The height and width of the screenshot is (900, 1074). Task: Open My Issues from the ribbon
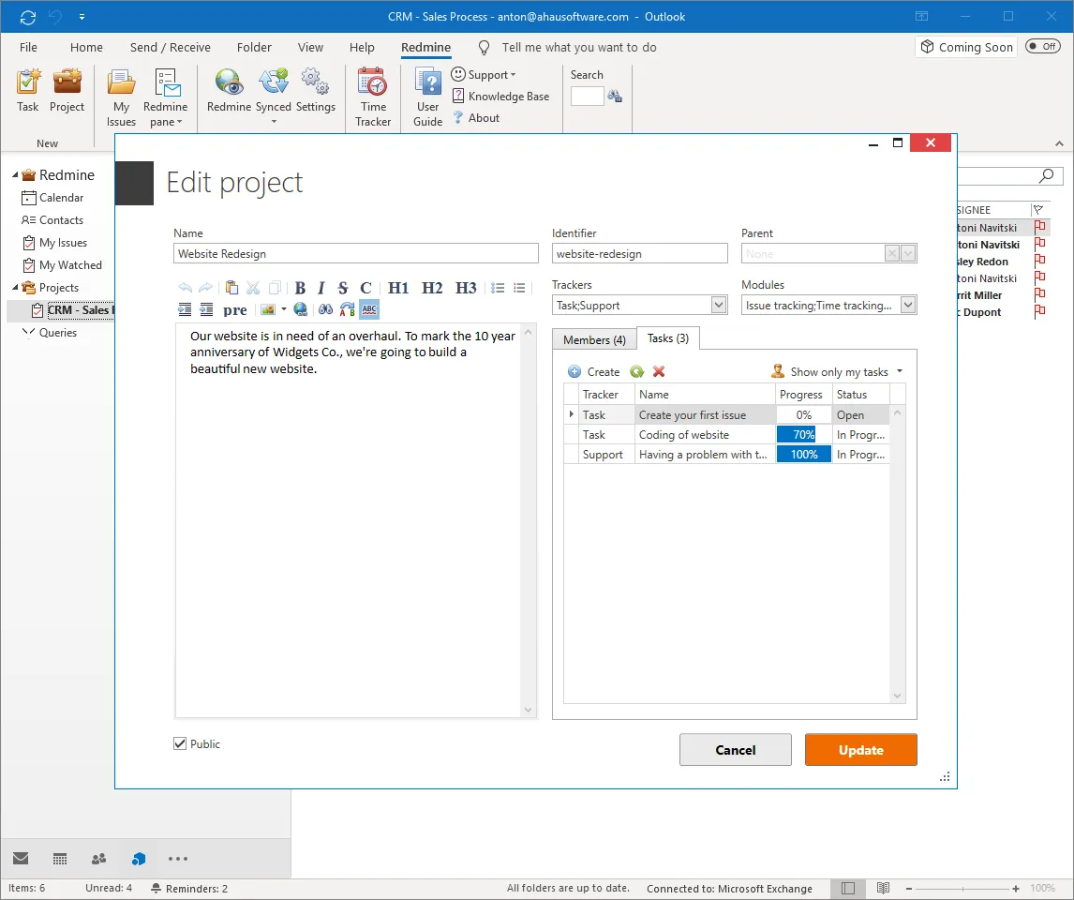pos(121,97)
